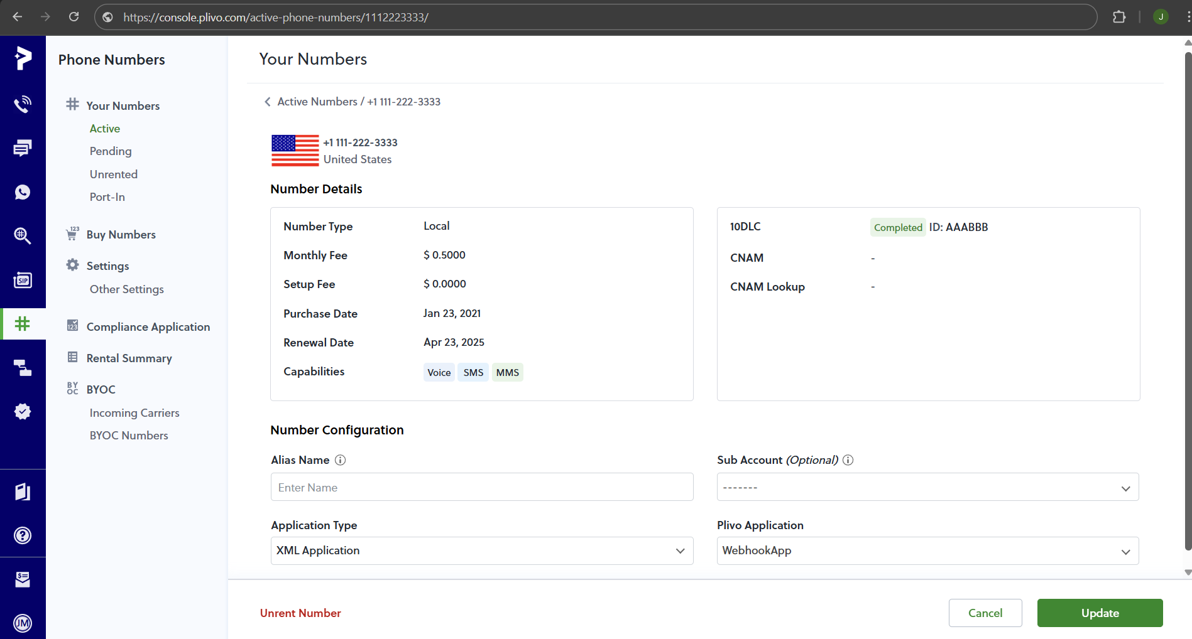
Task: Open the Voice section icon
Action: (23, 104)
